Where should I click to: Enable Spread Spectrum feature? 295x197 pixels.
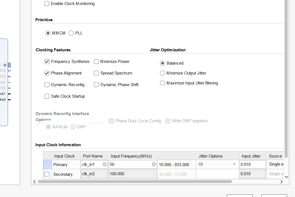click(x=96, y=73)
